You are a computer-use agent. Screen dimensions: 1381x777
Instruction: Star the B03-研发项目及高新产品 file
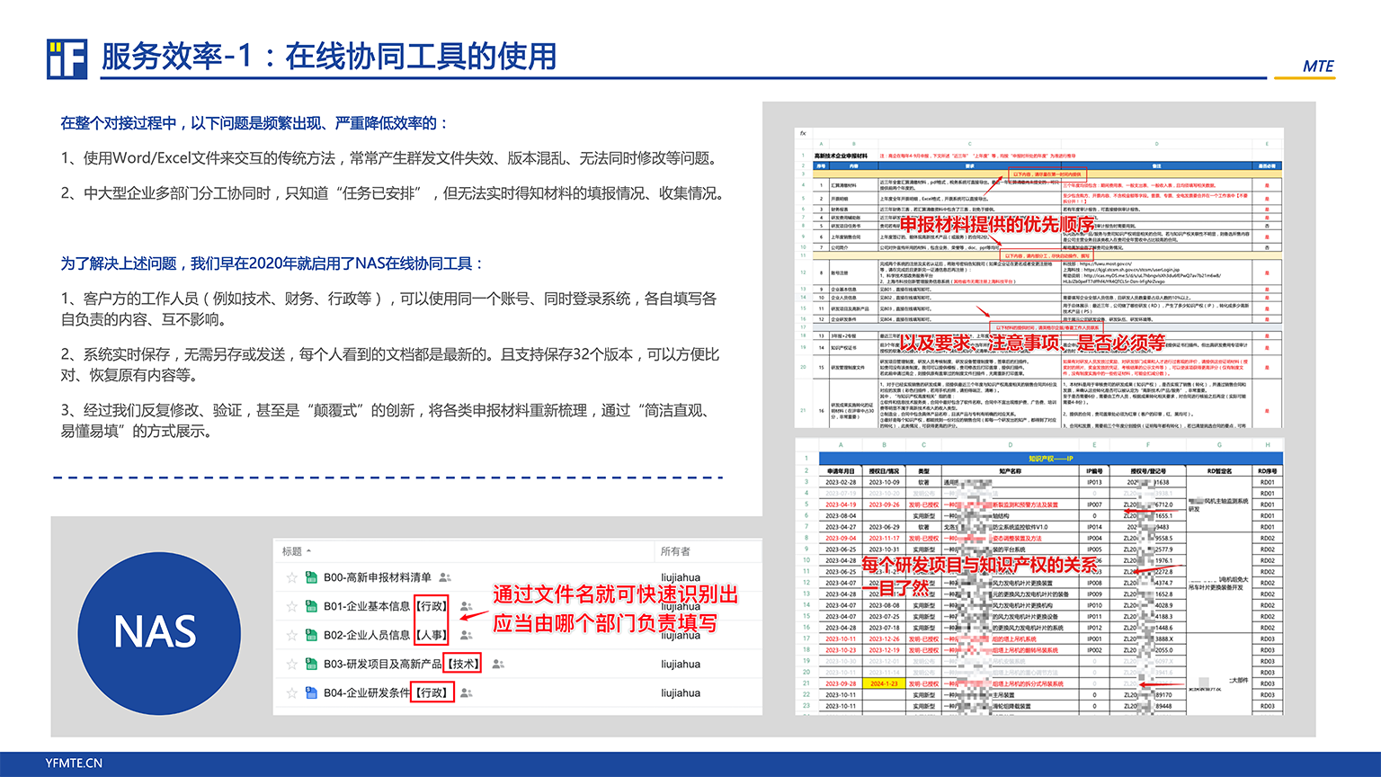click(291, 664)
